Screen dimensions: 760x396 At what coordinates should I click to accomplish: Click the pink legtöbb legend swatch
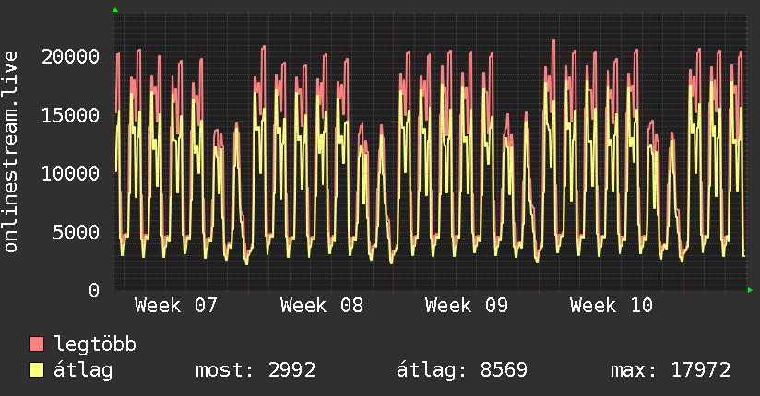point(36,344)
